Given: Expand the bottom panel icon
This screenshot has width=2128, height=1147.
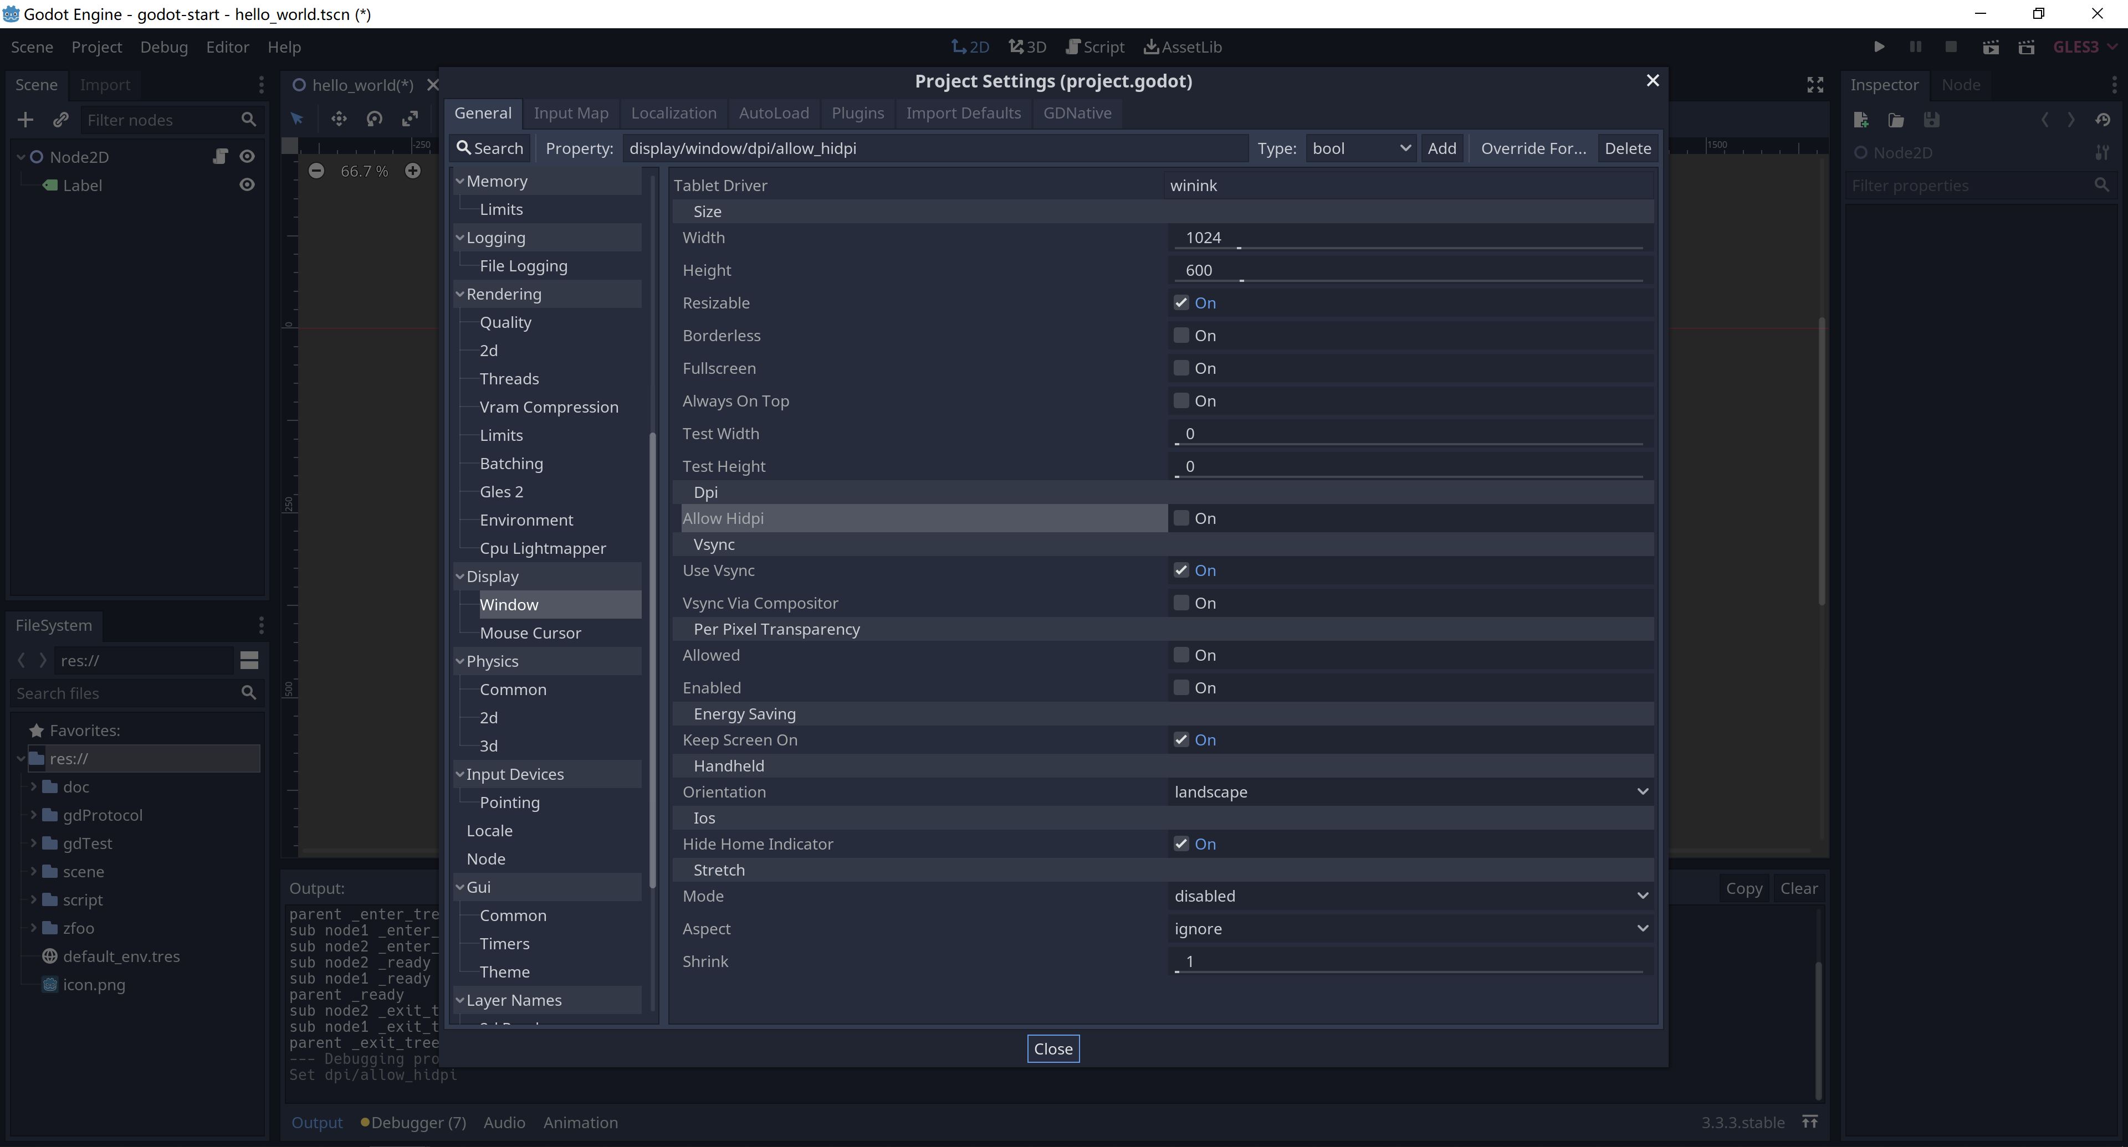Looking at the screenshot, I should tap(1810, 1122).
